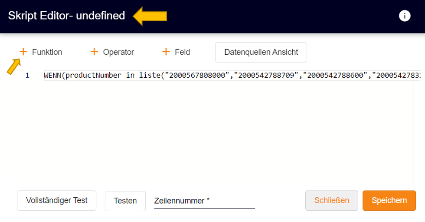This screenshot has width=425, height=222.
Task: Open the Datenquellen Ansicht view
Action: [x=261, y=52]
